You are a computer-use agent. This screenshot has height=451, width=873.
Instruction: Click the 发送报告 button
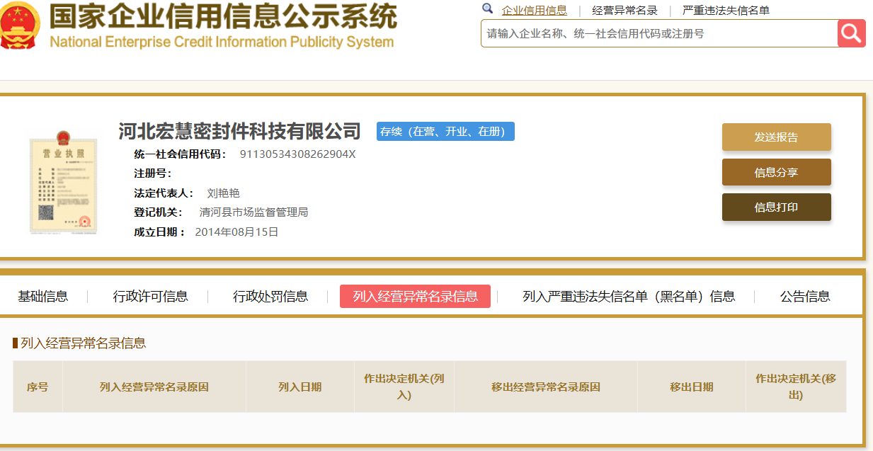(x=776, y=137)
